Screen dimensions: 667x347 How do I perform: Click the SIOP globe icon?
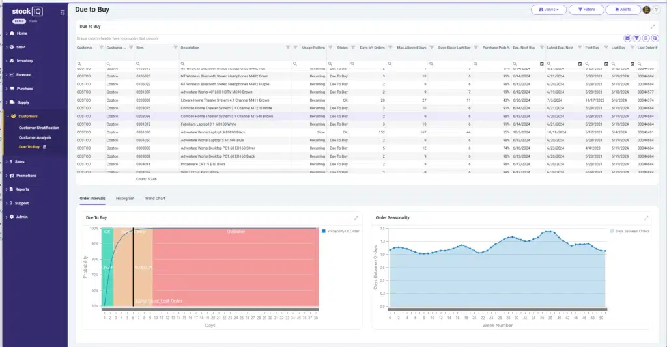tap(12, 47)
